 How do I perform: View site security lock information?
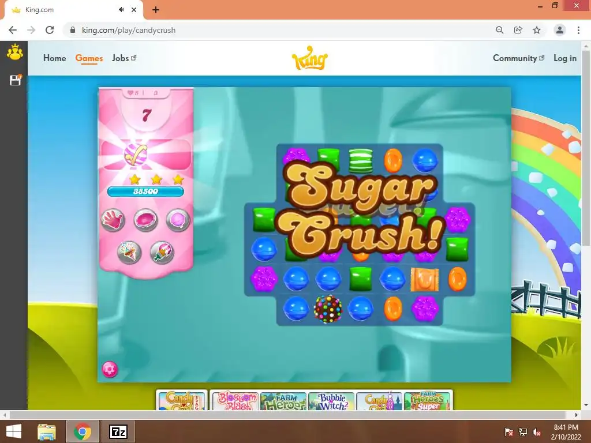click(x=73, y=30)
